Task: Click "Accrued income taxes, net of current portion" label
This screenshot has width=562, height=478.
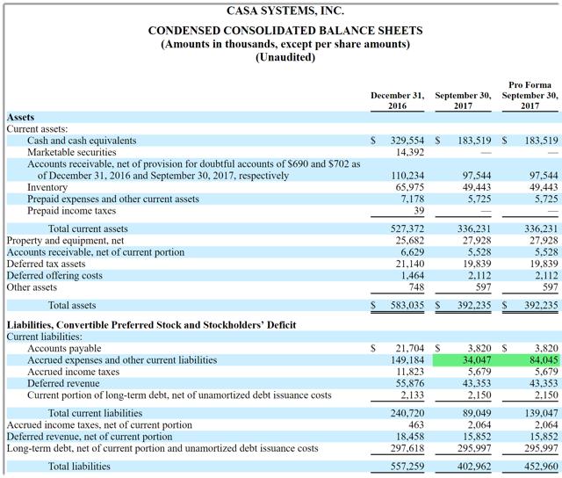Action: (x=99, y=425)
